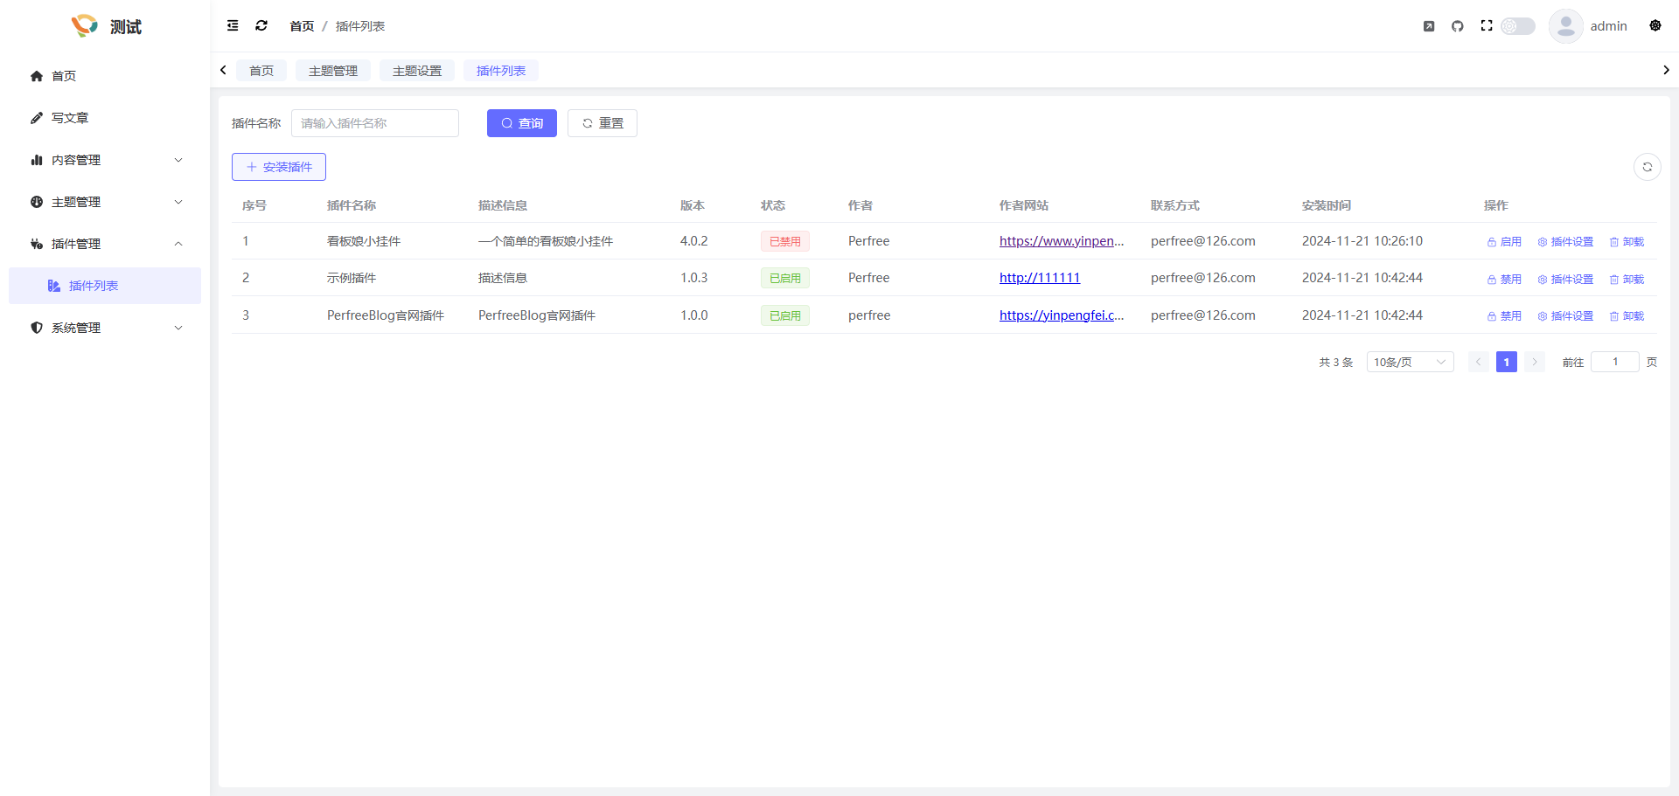Click the refresh page icon in header
This screenshot has height=796, width=1679.
click(x=261, y=26)
